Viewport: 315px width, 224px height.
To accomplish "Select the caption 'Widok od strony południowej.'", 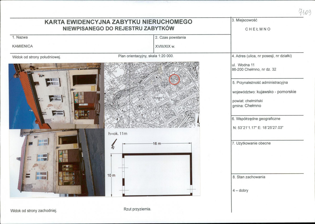I will click(x=36, y=57).
